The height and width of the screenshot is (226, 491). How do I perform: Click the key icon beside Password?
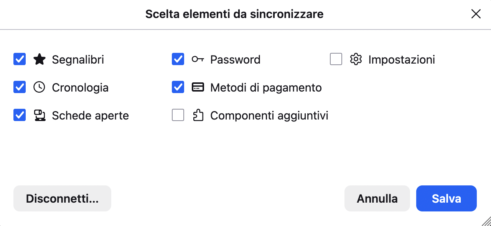pos(198,59)
